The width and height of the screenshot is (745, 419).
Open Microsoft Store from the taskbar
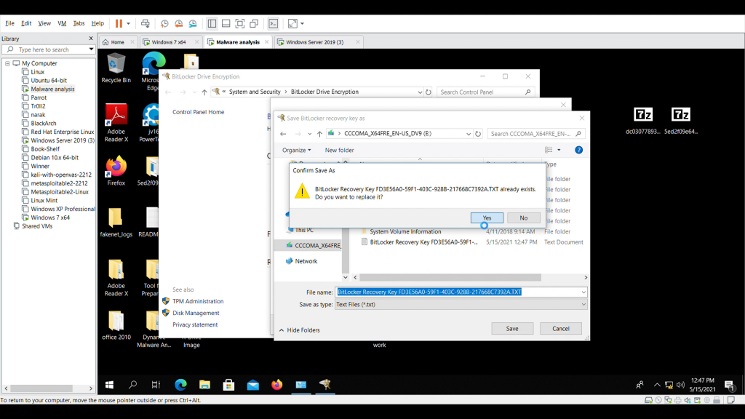coord(228,385)
